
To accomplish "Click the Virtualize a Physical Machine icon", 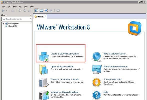I will pyautogui.click(x=44, y=95).
